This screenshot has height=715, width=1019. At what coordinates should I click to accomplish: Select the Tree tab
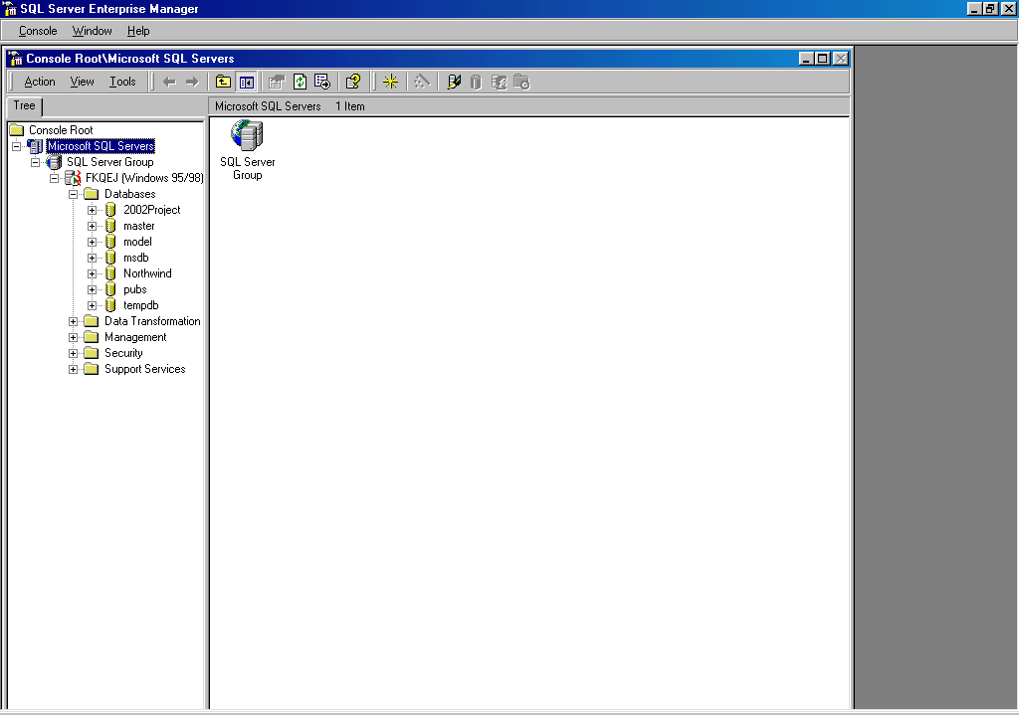coord(24,105)
